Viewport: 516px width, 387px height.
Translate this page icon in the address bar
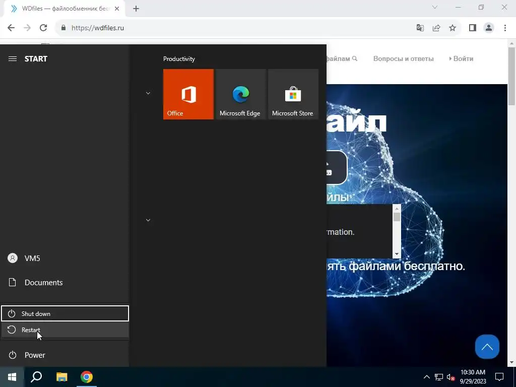pos(420,28)
